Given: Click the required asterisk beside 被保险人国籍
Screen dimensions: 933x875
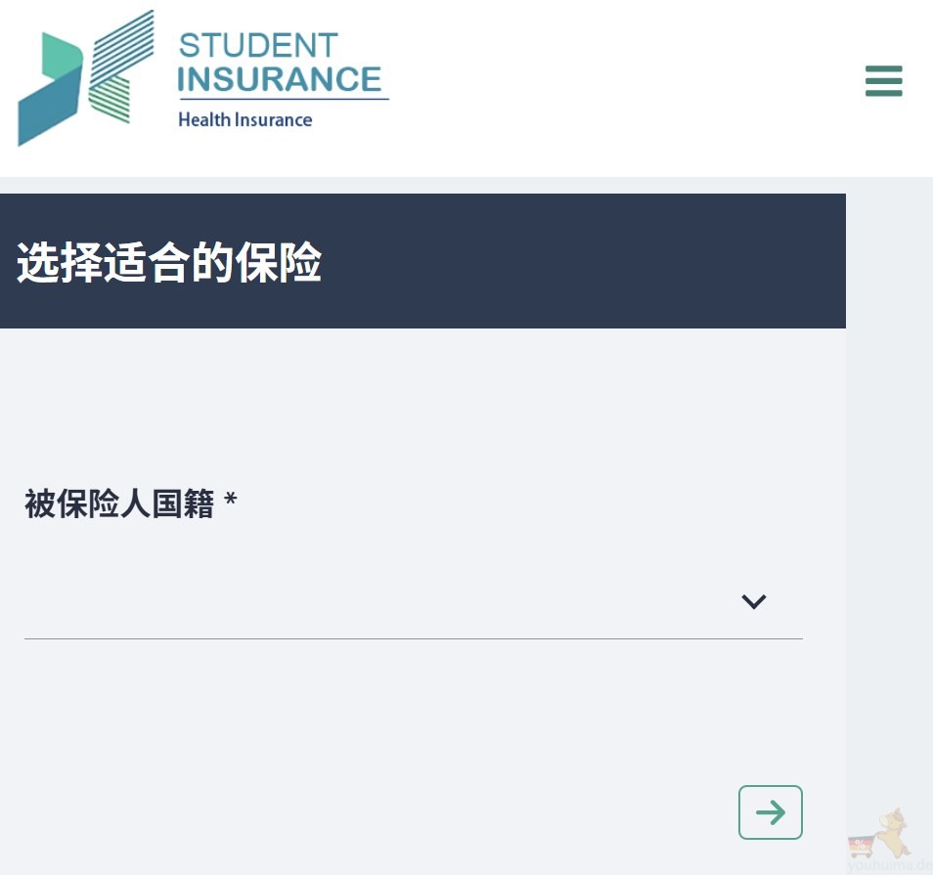Looking at the screenshot, I should click(231, 503).
